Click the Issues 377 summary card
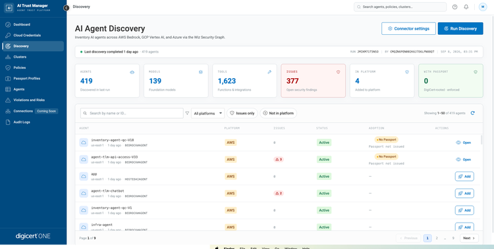The width and height of the screenshot is (494, 249). 313,81
